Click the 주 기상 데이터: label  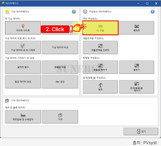[x=13, y=19]
